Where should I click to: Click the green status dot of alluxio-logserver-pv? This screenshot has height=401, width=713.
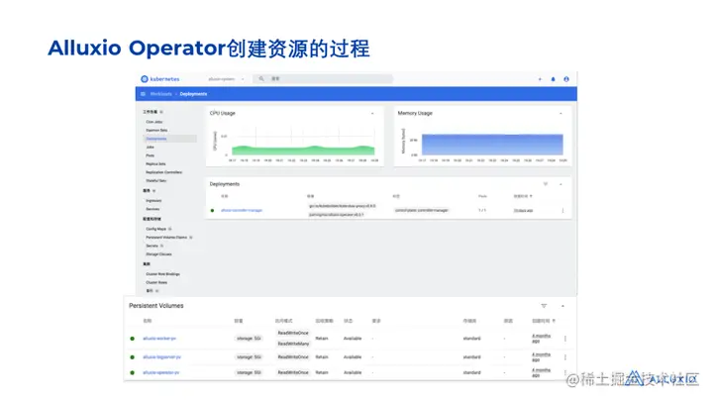[133, 356]
